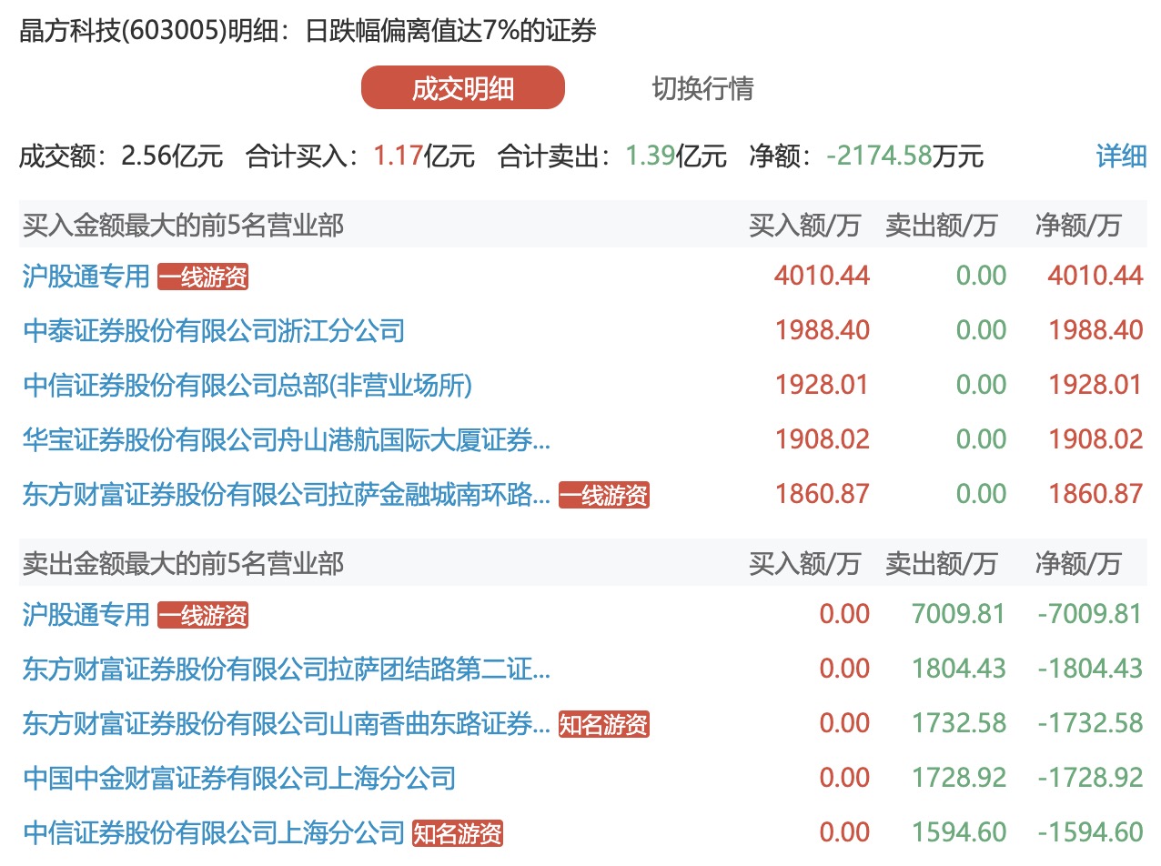
Task: Open 中国中金财富证券有限公司上海分公司 link
Action: pos(239,779)
